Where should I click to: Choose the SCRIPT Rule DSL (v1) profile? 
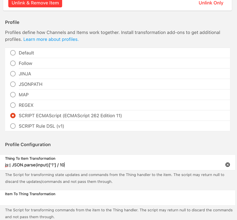coord(13,126)
